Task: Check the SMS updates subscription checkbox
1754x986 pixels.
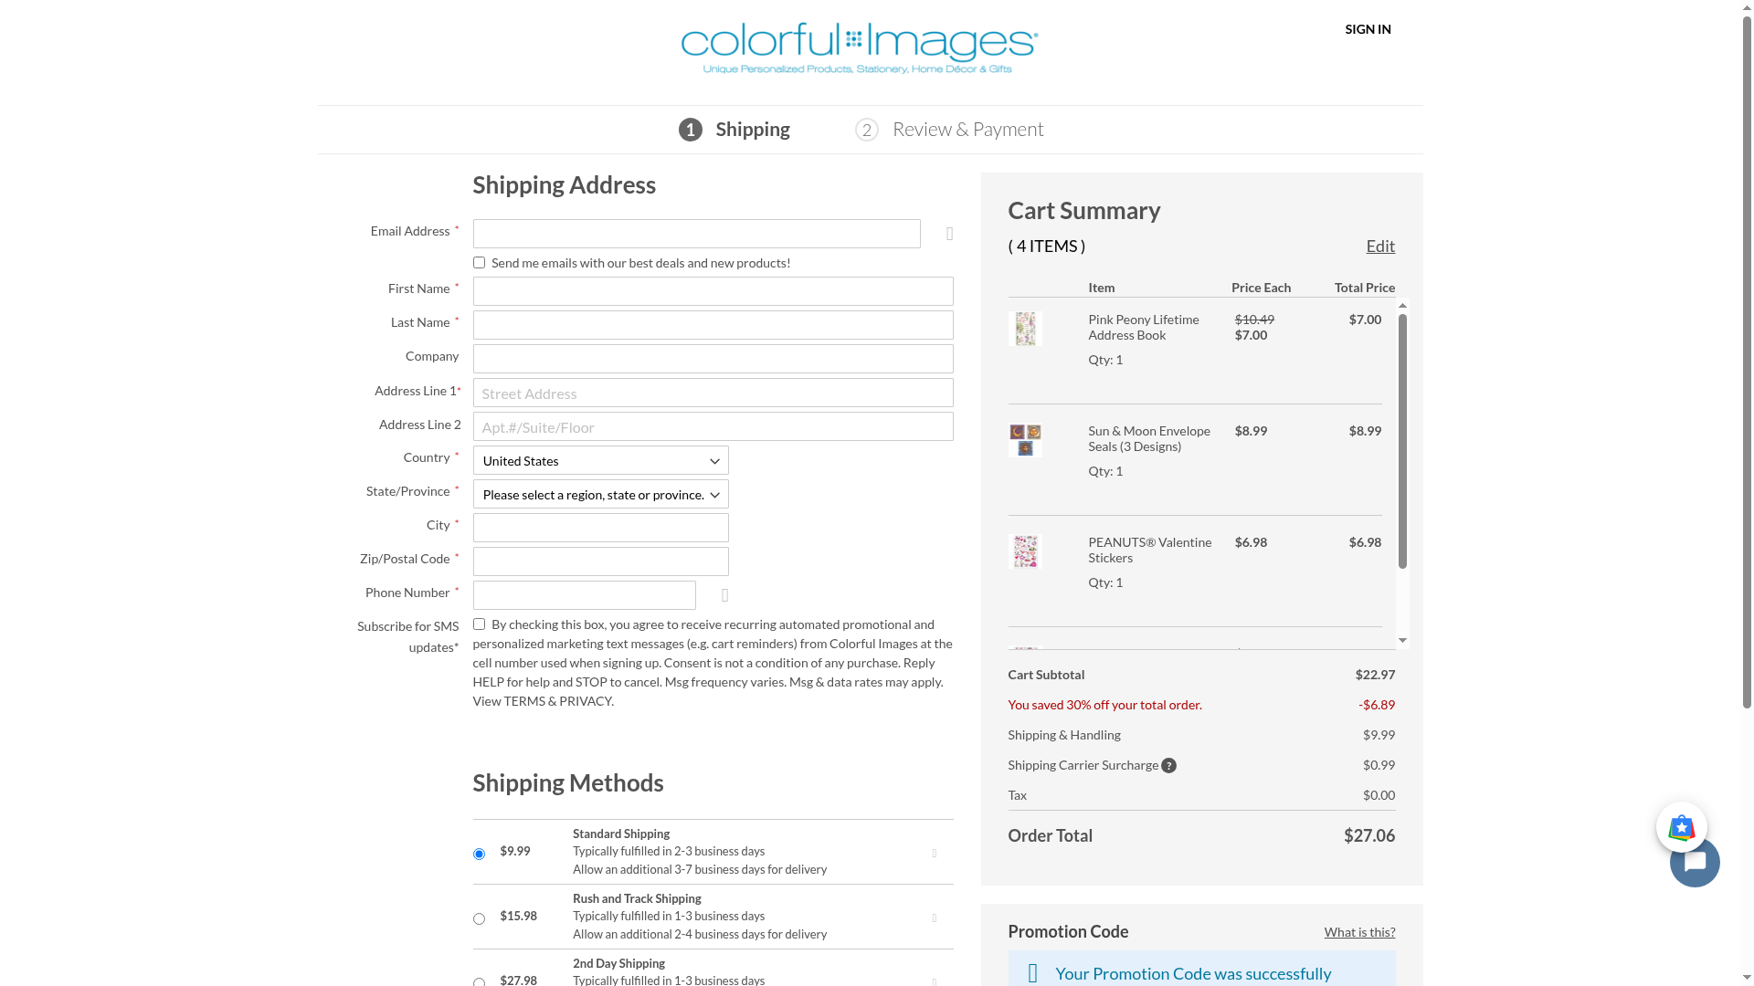Action: pos(479,624)
